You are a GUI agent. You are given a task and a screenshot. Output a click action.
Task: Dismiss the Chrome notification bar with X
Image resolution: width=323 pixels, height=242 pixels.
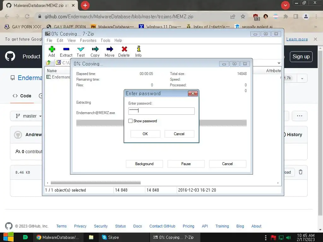pos(315,39)
